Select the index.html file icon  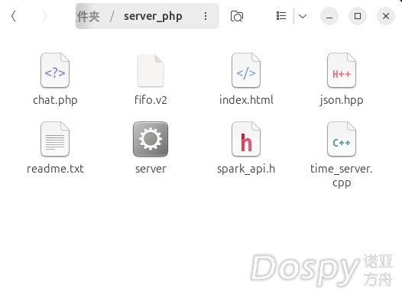pos(246,70)
